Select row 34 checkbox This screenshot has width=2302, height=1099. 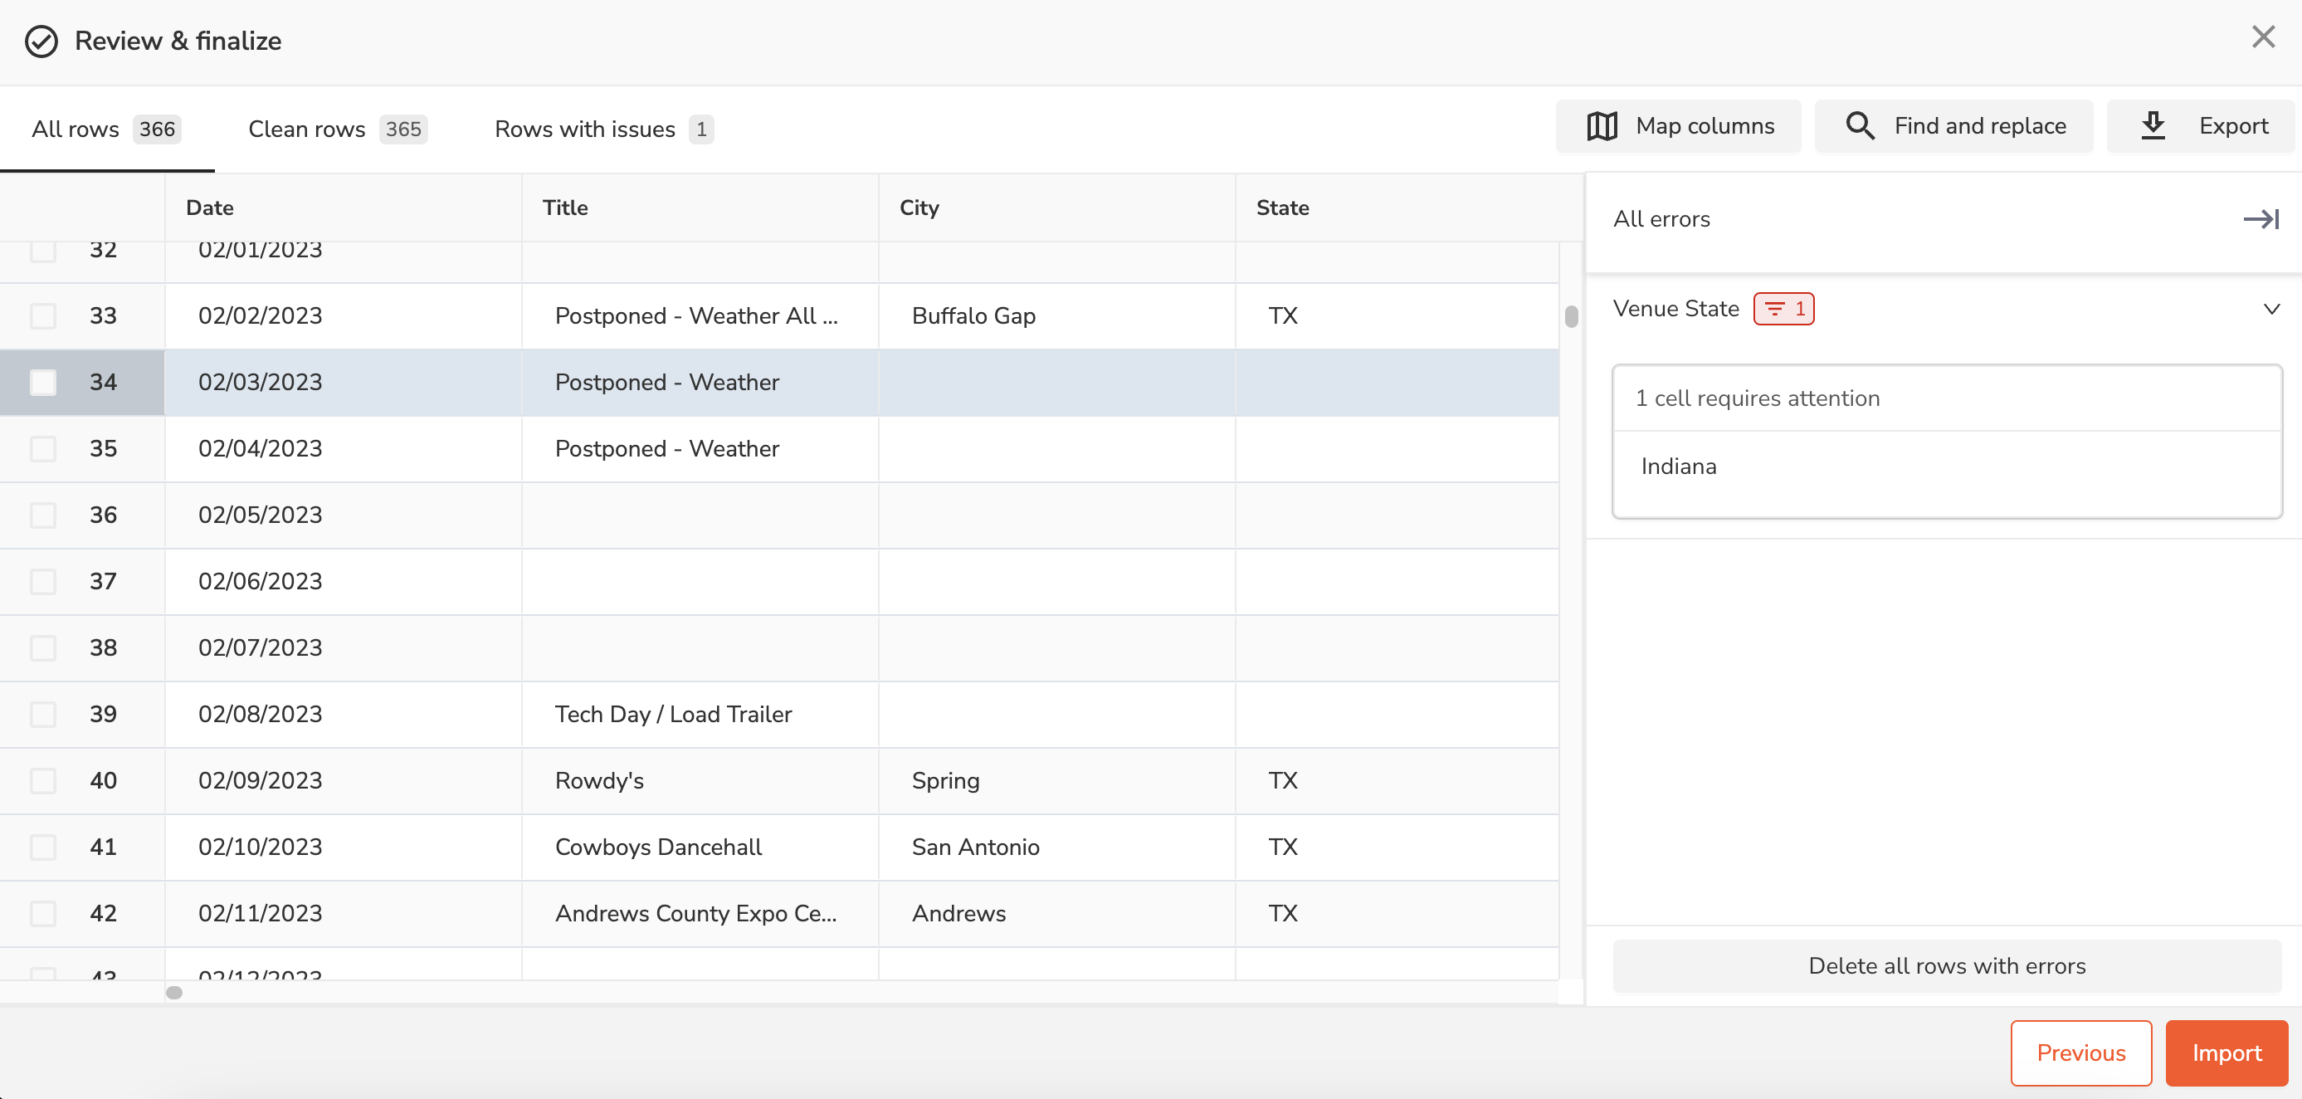pos(43,382)
